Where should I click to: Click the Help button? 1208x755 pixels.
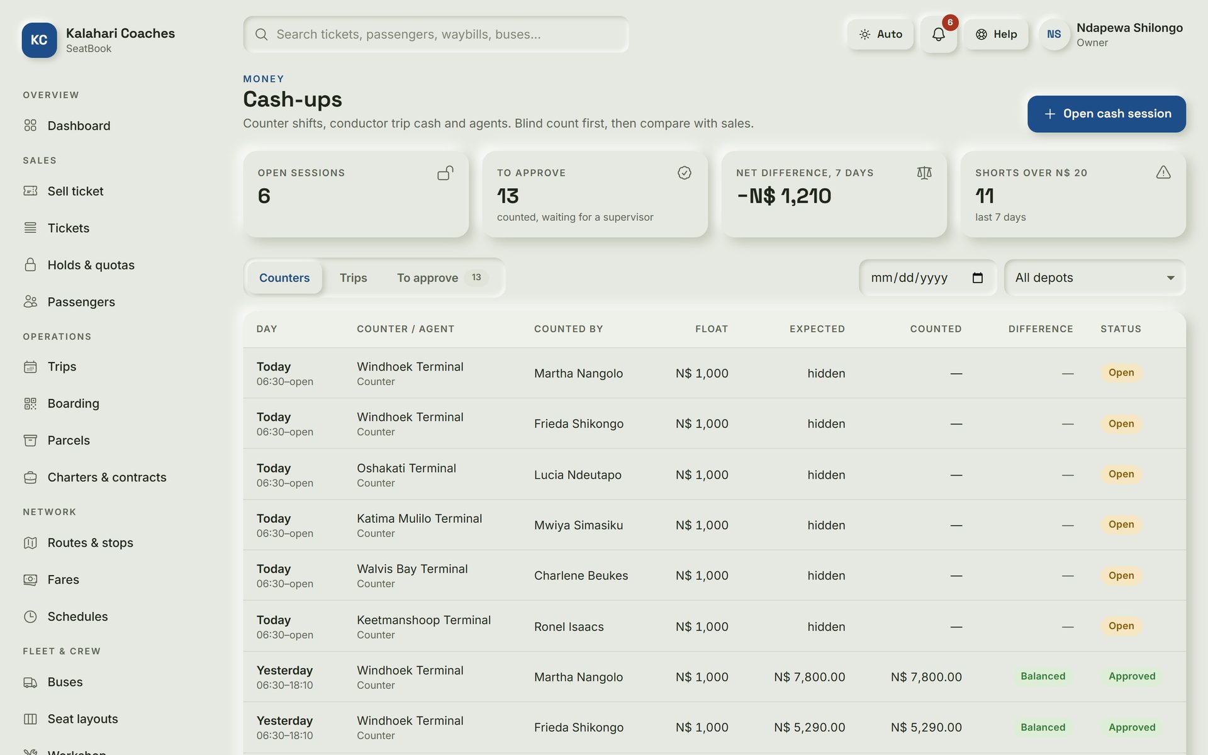(x=996, y=35)
